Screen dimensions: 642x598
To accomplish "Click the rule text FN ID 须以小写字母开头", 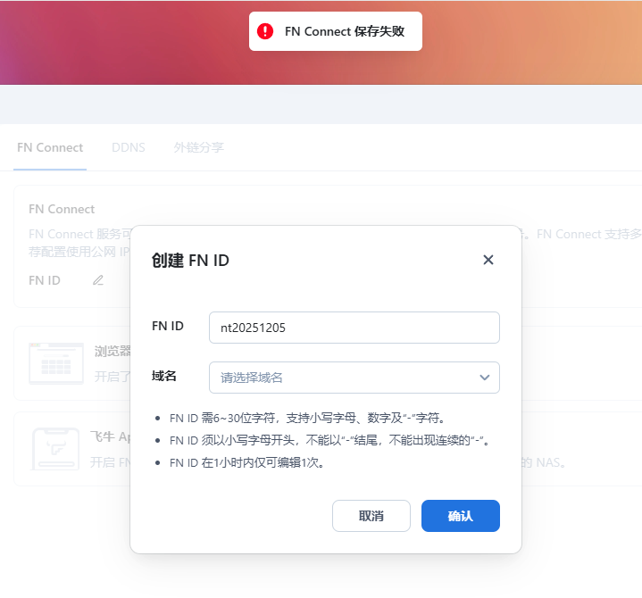I will tap(329, 440).
